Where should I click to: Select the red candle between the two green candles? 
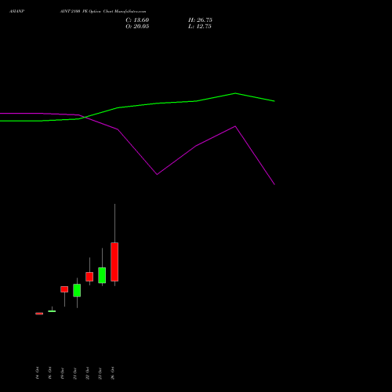[89, 277]
